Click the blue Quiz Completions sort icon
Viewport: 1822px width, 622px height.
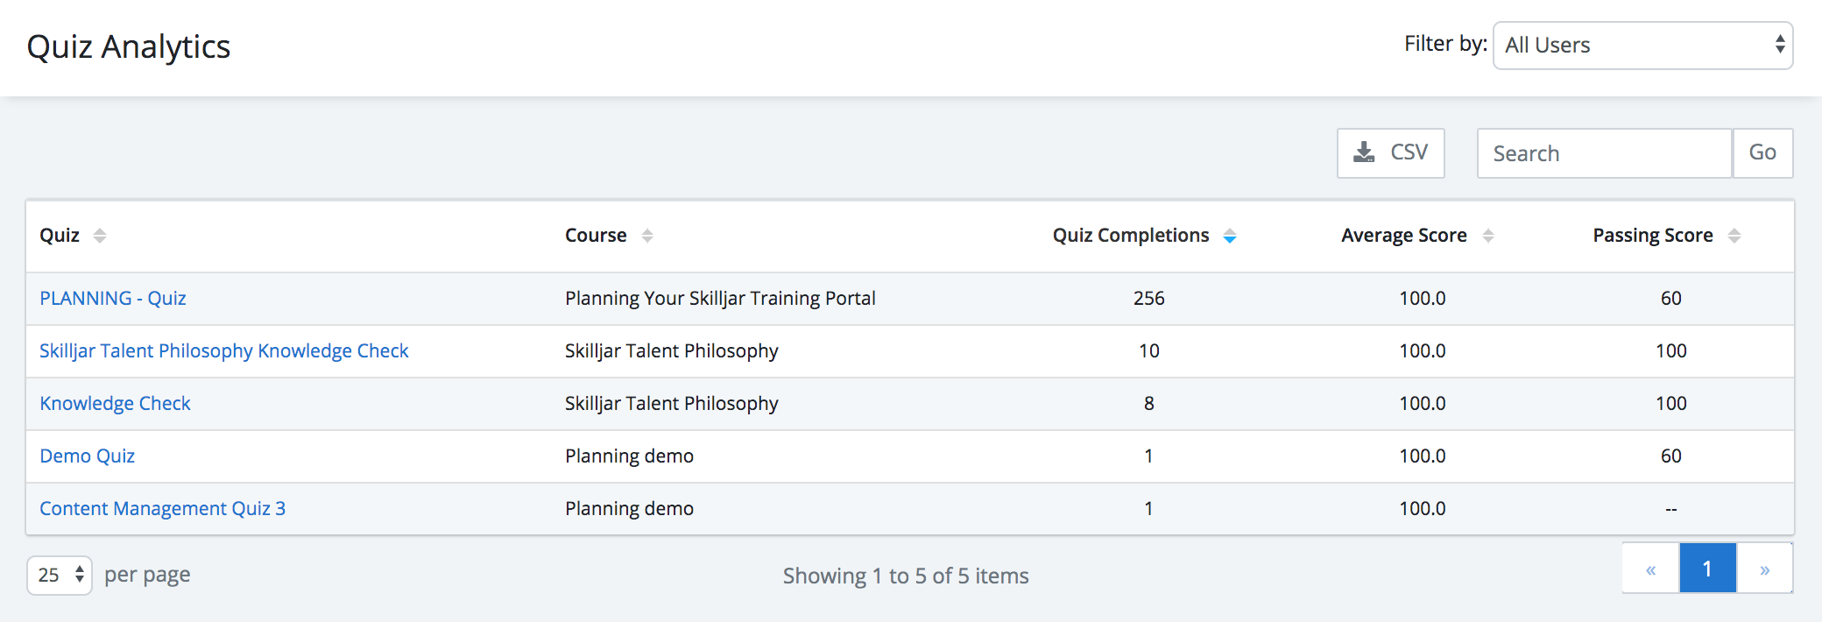(x=1230, y=236)
